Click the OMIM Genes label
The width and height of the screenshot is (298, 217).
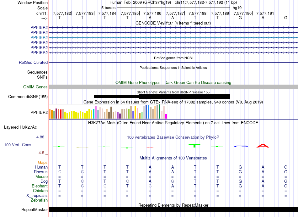[x=35, y=87]
